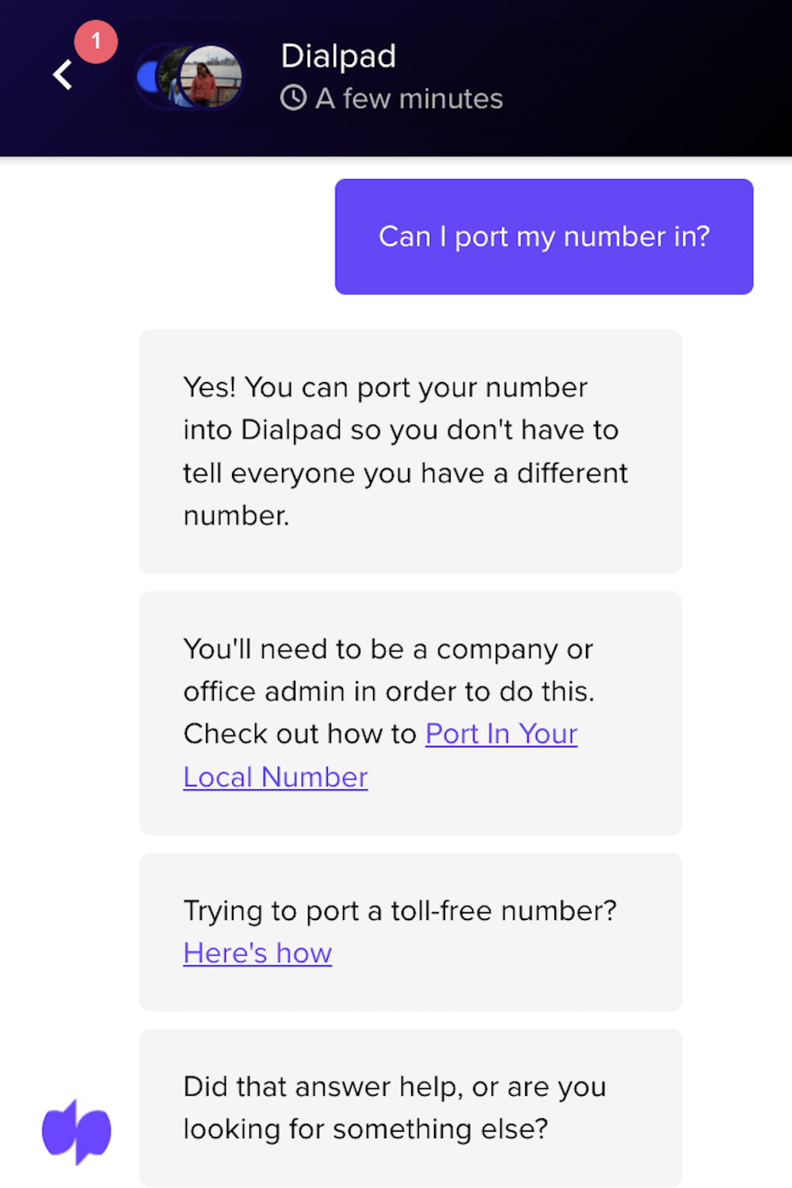Click the looking for something else text
Image resolution: width=792 pixels, height=1188 pixels.
[x=365, y=1129]
